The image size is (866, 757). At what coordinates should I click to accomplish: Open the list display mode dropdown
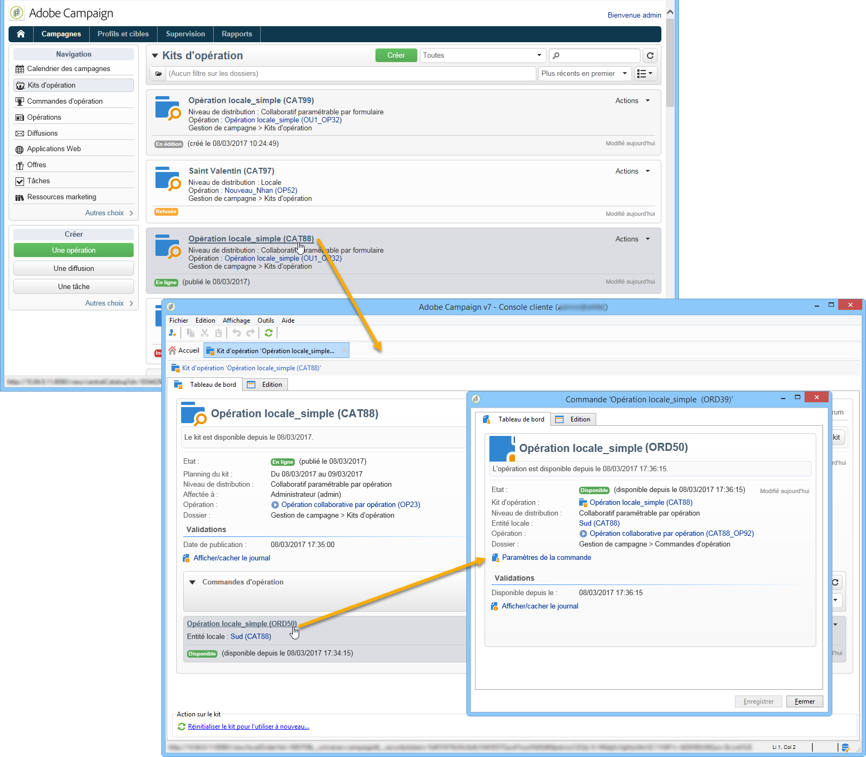pos(645,74)
